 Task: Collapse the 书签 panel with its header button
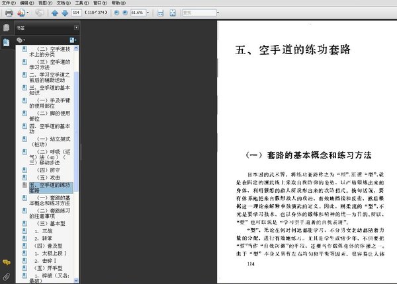point(76,28)
